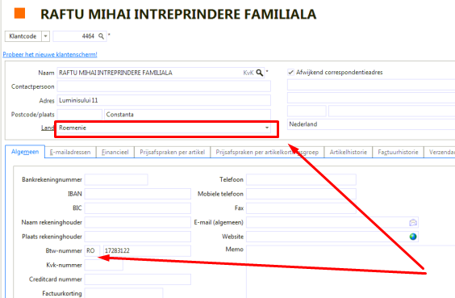This screenshot has height=298, width=455.
Task: Click the IBAN input field
Action: 137,194
